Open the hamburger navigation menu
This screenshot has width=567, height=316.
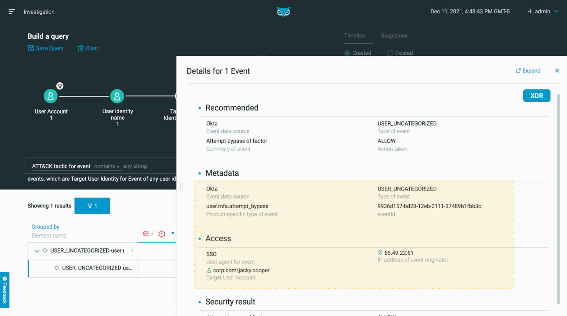click(12, 12)
